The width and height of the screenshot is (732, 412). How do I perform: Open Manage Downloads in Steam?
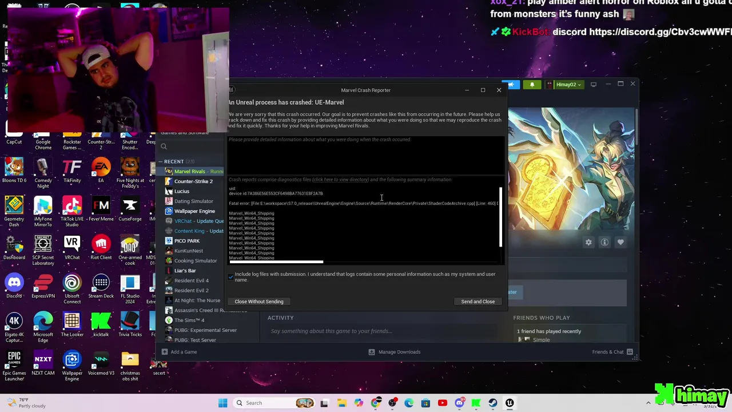(395, 352)
